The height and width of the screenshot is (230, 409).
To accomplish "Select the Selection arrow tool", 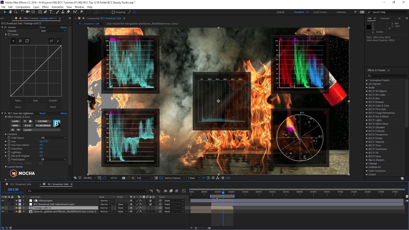I will [5, 12].
